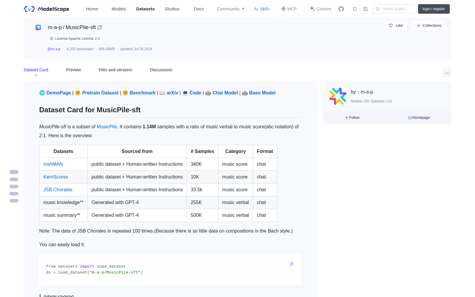
Task: Open the Preview tab
Action: tap(73, 70)
